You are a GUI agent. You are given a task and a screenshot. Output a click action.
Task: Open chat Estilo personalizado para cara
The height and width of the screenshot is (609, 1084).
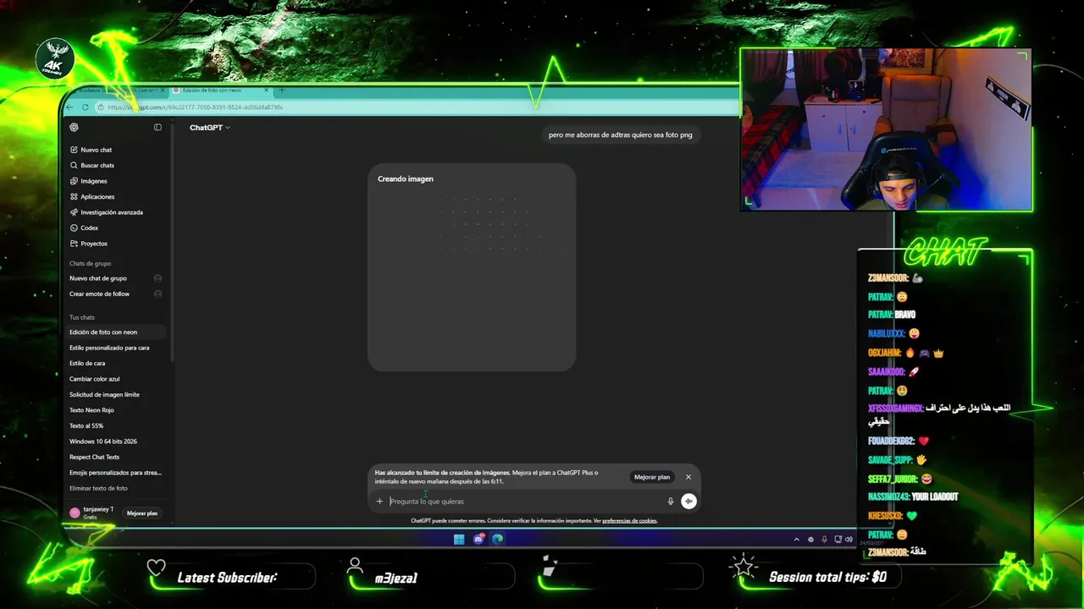click(109, 348)
